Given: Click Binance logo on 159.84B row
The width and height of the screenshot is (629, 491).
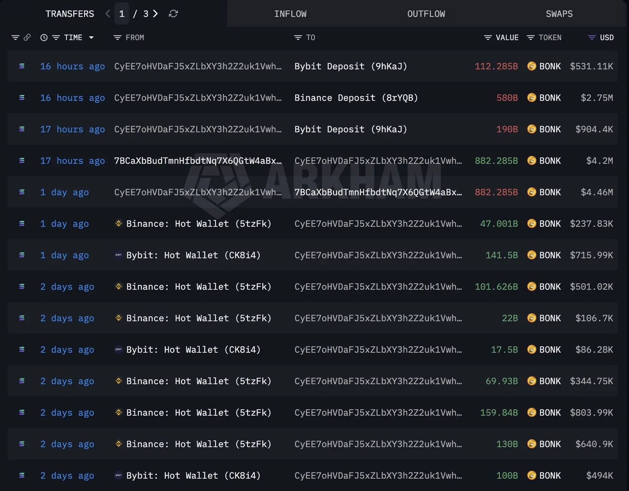Looking at the screenshot, I should pos(119,412).
